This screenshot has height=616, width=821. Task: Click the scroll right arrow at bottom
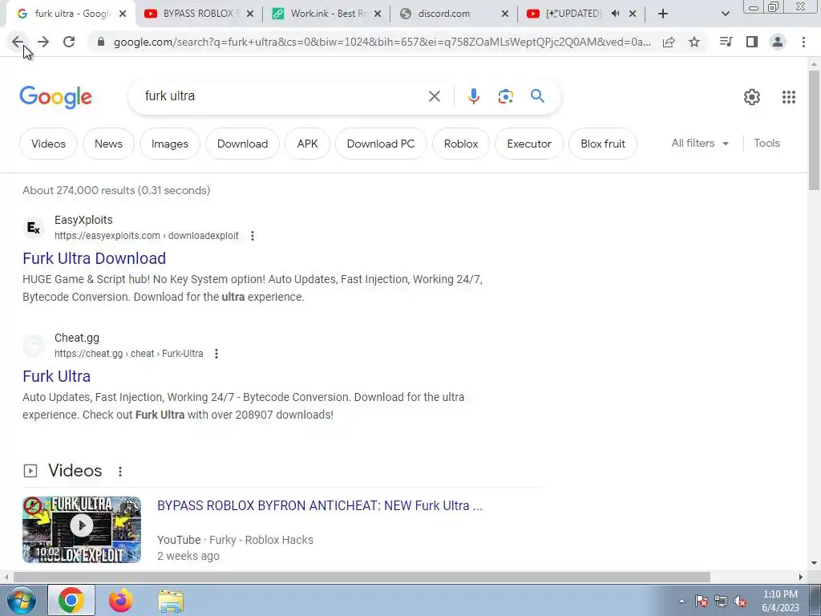801,577
